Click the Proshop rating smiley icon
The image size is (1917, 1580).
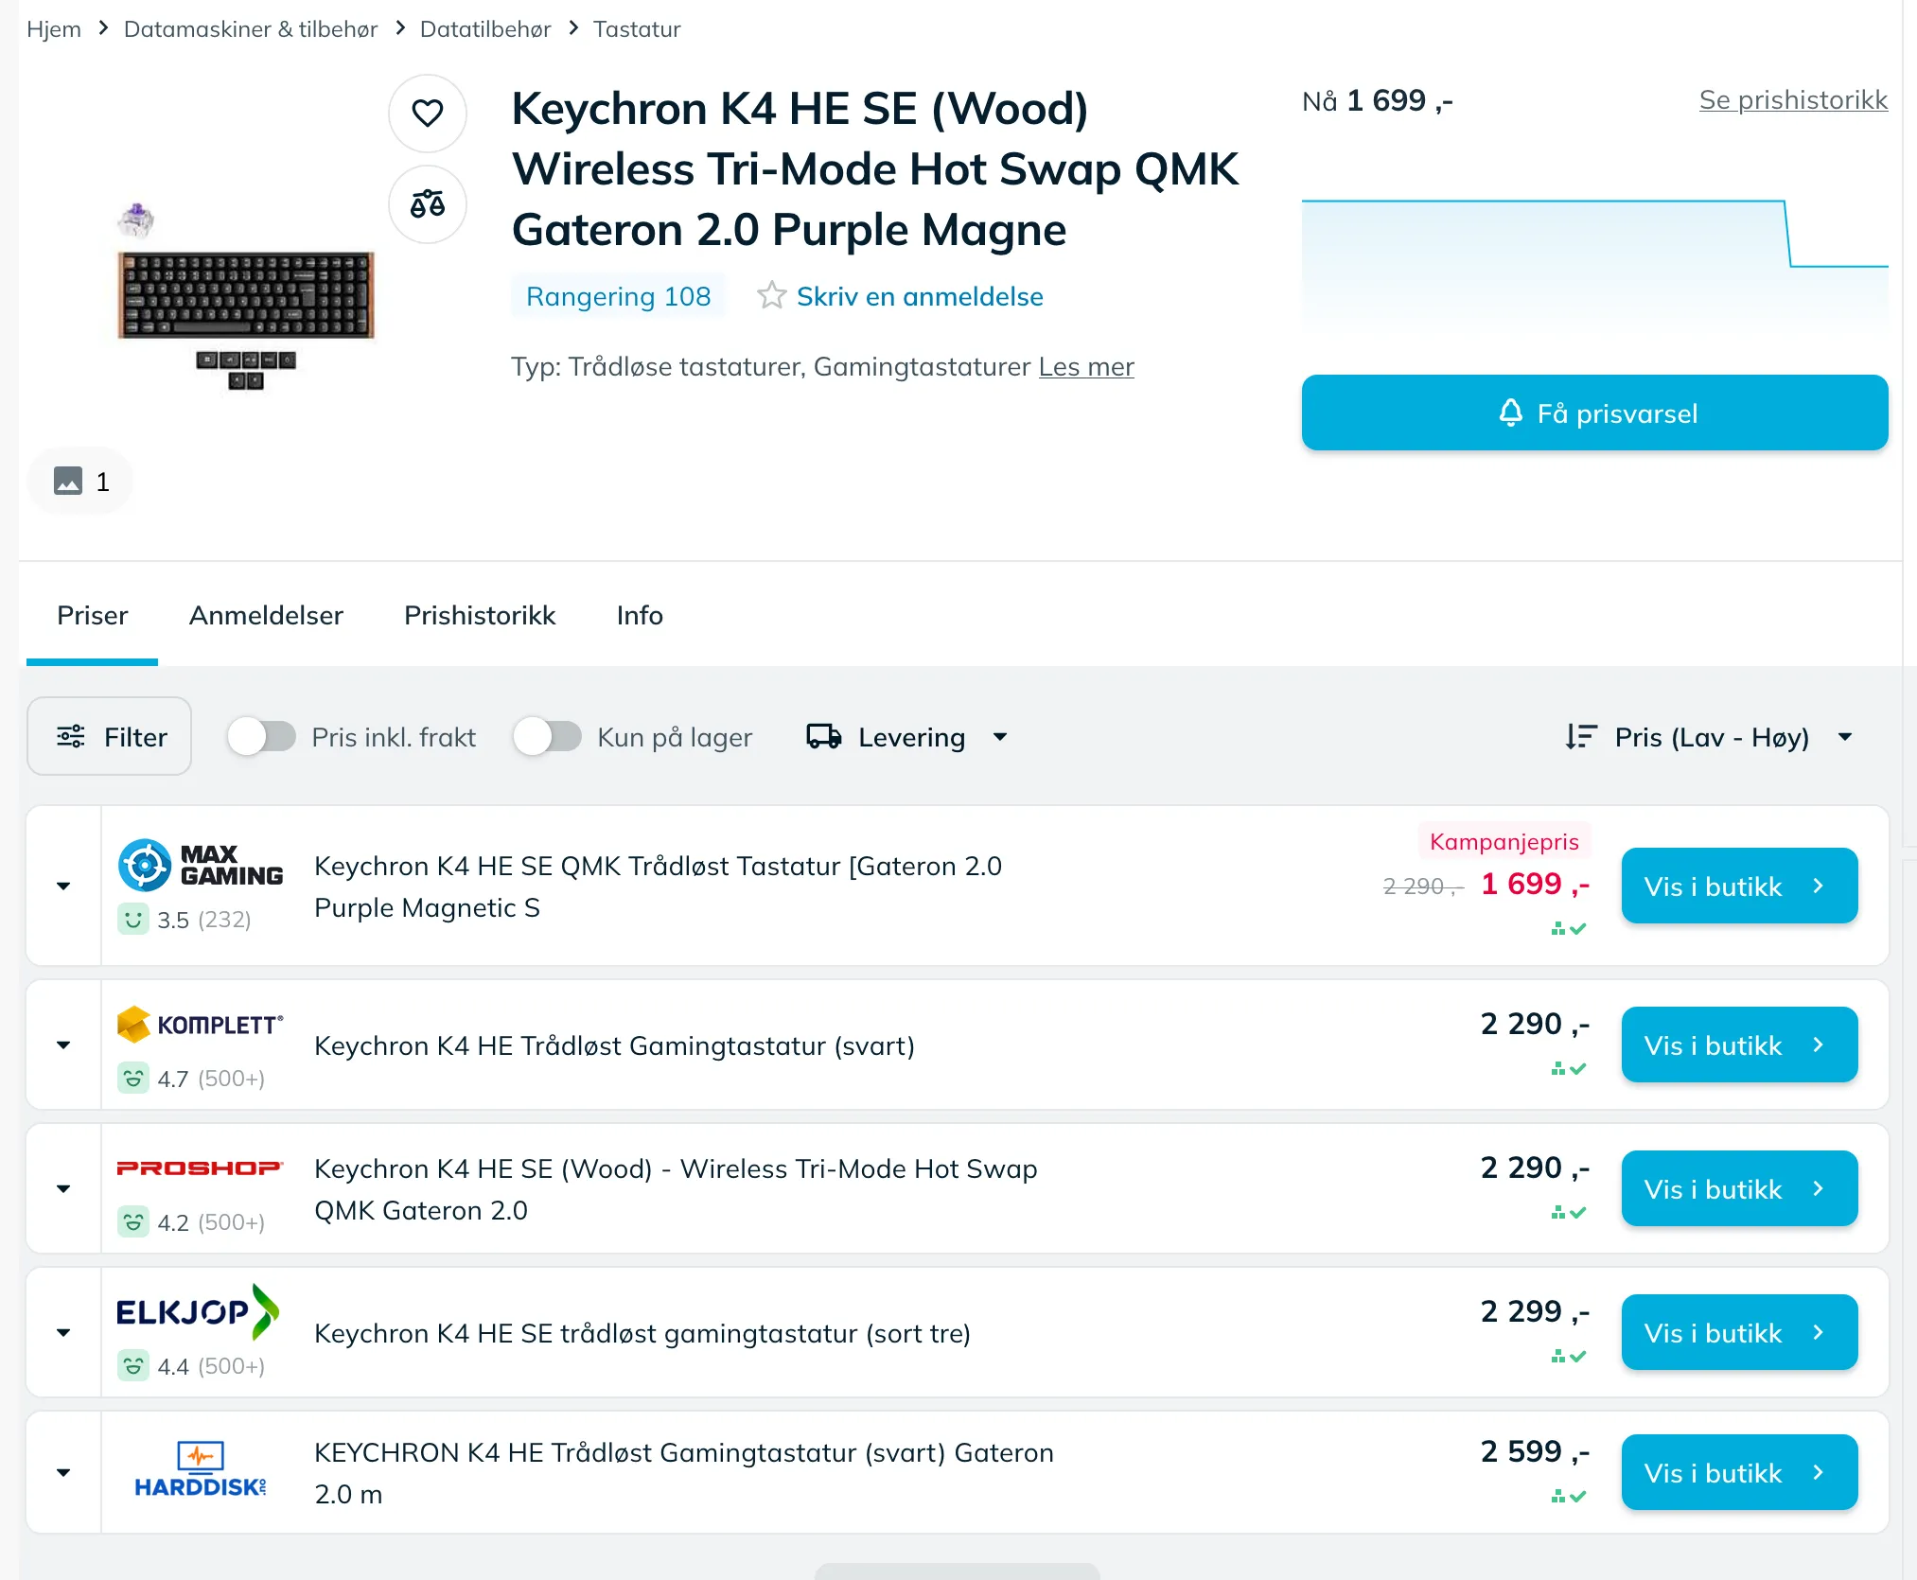(133, 1221)
